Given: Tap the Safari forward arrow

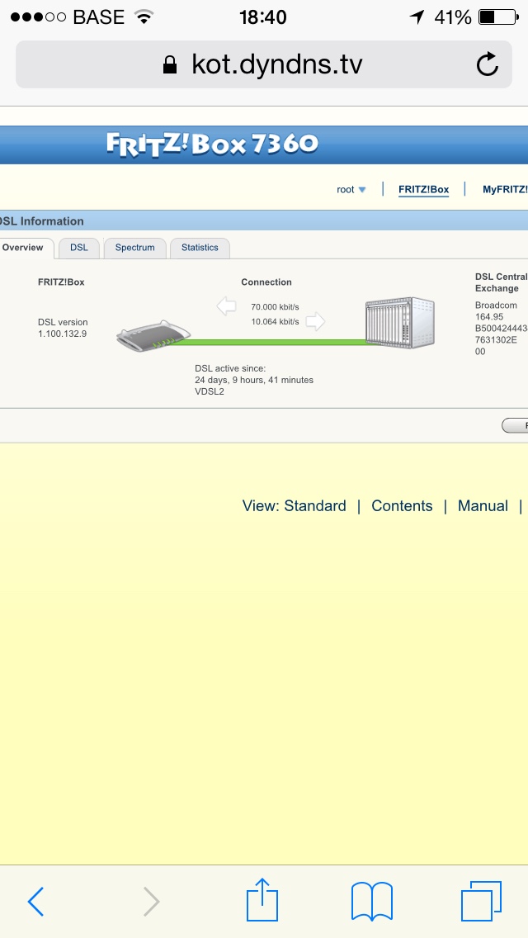Looking at the screenshot, I should 151,901.
